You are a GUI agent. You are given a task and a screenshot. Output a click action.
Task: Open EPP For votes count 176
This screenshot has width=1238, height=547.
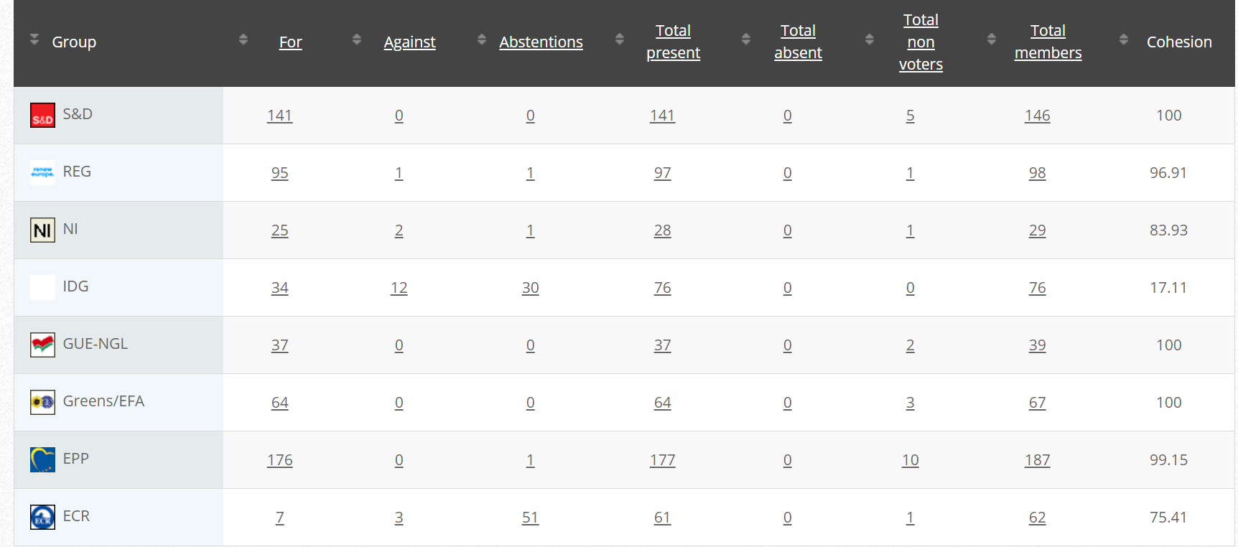point(280,460)
